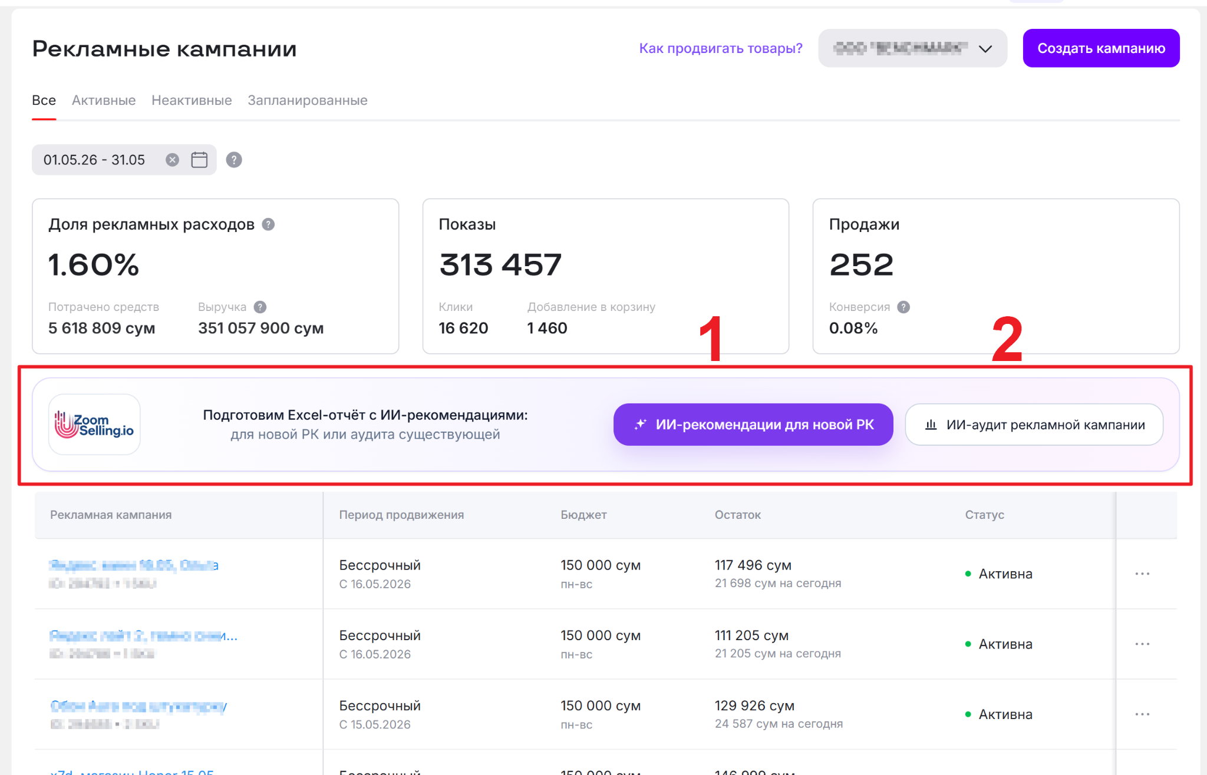
Task: Open campaign link with 129 926 сум balance
Action: (x=138, y=706)
